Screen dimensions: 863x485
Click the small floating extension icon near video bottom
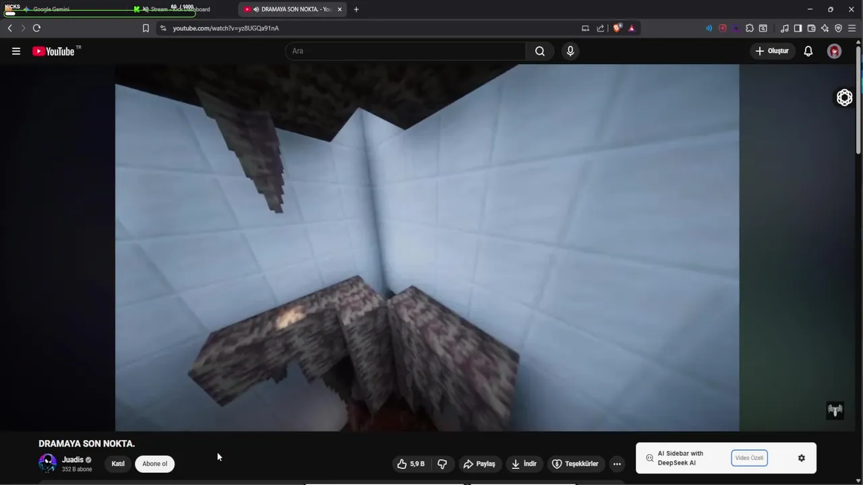click(x=835, y=410)
